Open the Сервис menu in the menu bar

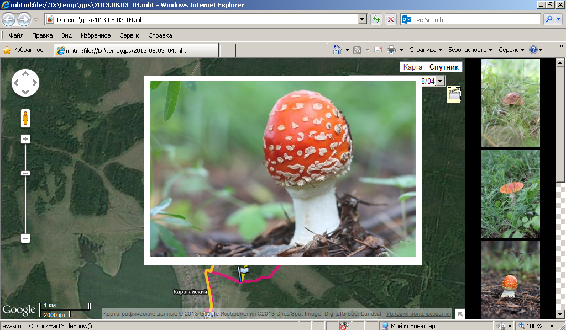point(129,35)
